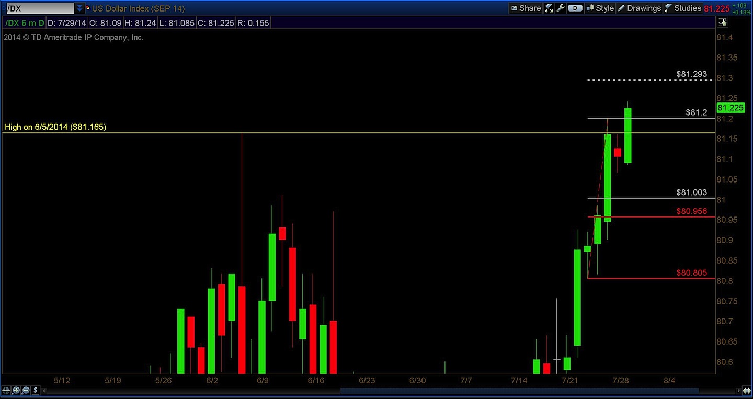Image resolution: width=753 pixels, height=399 pixels.
Task: Open the Drawings menu
Action: click(x=639, y=8)
